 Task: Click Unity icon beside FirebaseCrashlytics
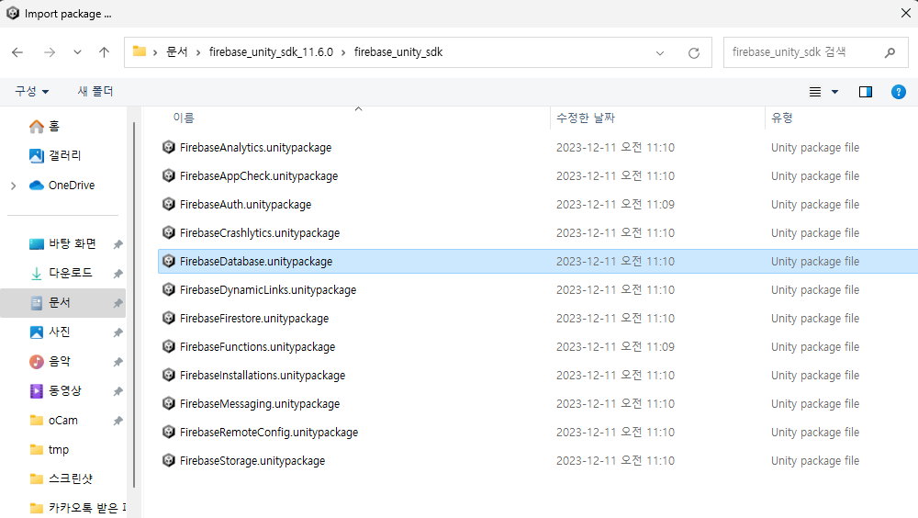(169, 232)
